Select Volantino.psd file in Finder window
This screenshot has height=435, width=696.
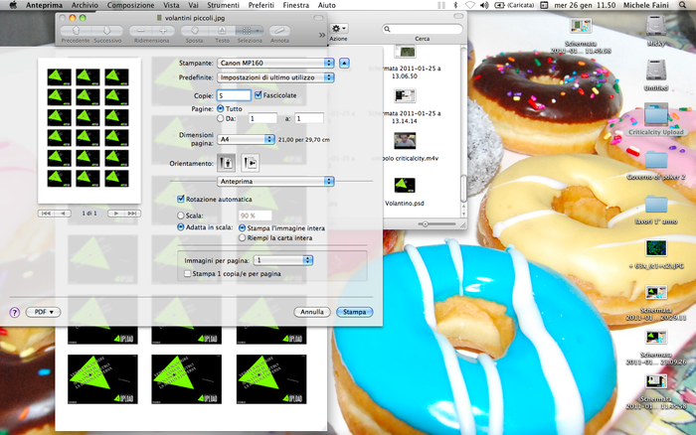click(x=405, y=192)
